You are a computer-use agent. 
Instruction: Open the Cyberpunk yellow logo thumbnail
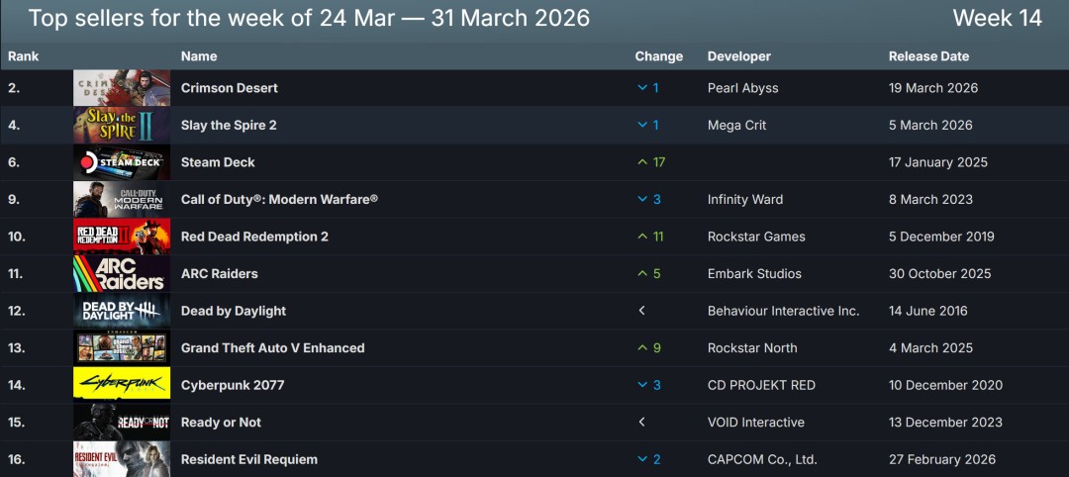tap(122, 385)
